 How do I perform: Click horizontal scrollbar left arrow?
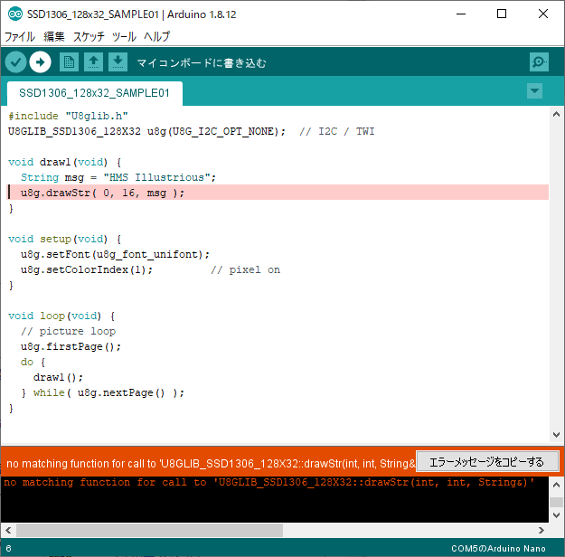click(8, 530)
